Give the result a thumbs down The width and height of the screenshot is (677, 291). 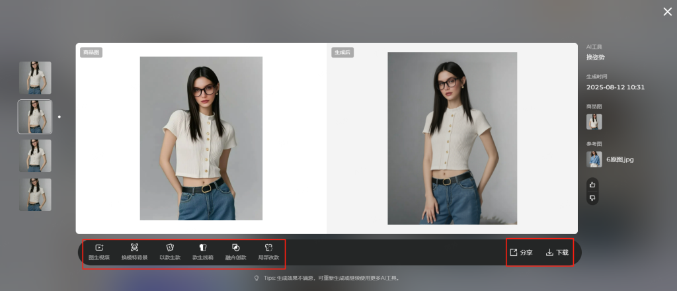coord(592,198)
